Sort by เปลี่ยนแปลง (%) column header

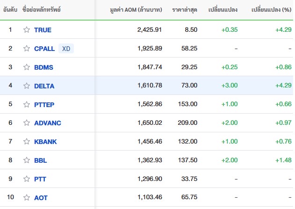(x=271, y=10)
